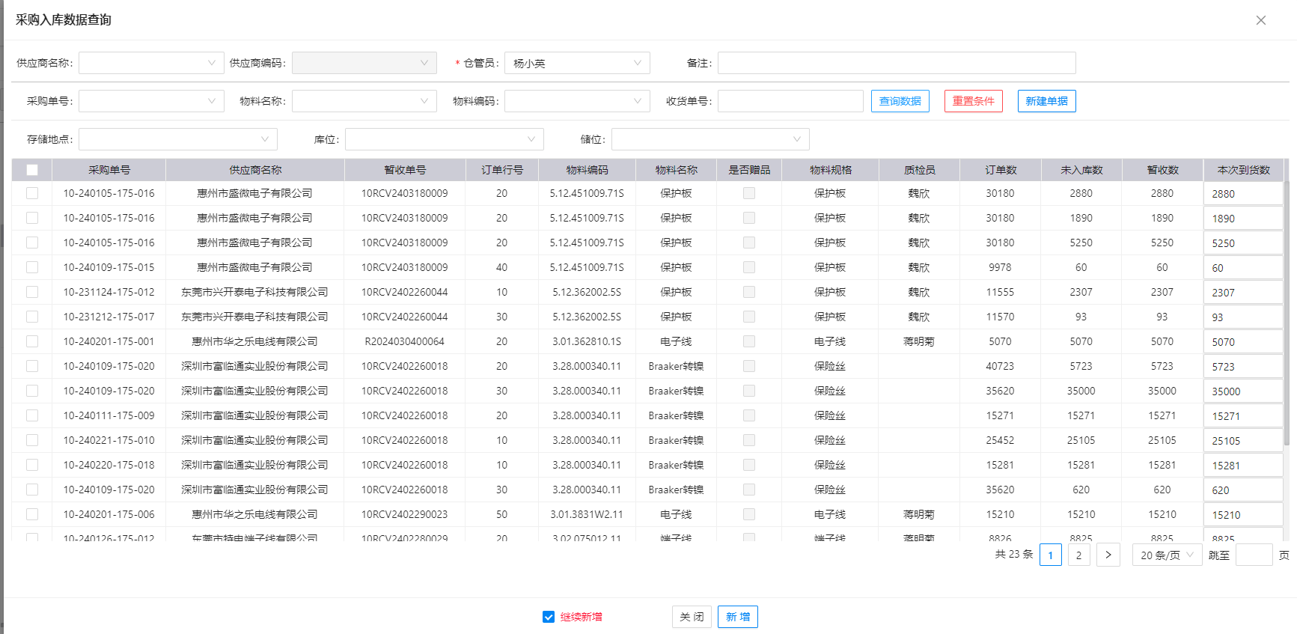Viewport: 1297px width, 634px height.
Task: Check the select-all checkbox in table header
Action: click(x=32, y=170)
